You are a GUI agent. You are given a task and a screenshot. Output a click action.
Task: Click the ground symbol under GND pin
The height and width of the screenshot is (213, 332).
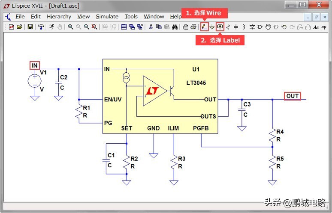154,156
